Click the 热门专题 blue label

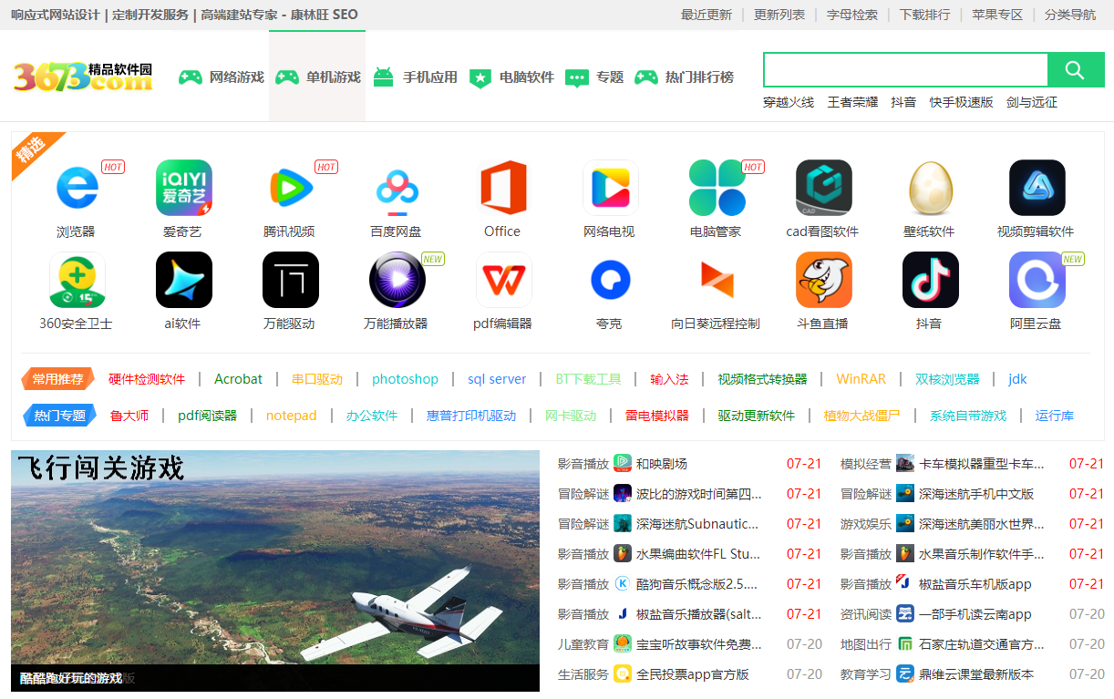coord(59,416)
